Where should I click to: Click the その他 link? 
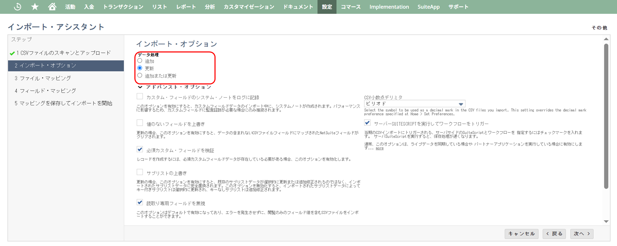click(x=599, y=28)
